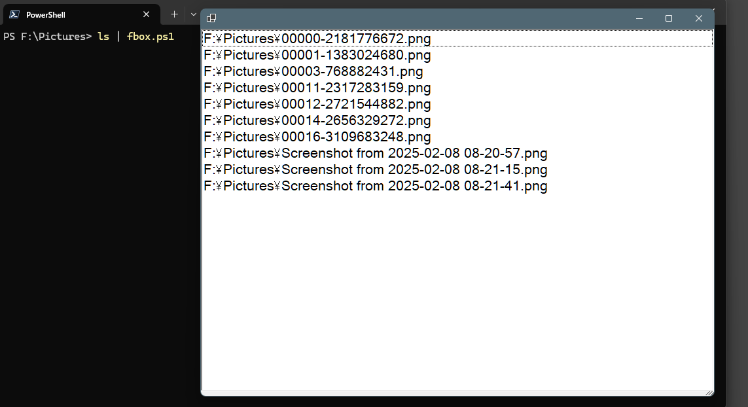Select Screenshot from 2025-02-08 08-21-41.png
The width and height of the screenshot is (748, 407).
(x=457, y=186)
